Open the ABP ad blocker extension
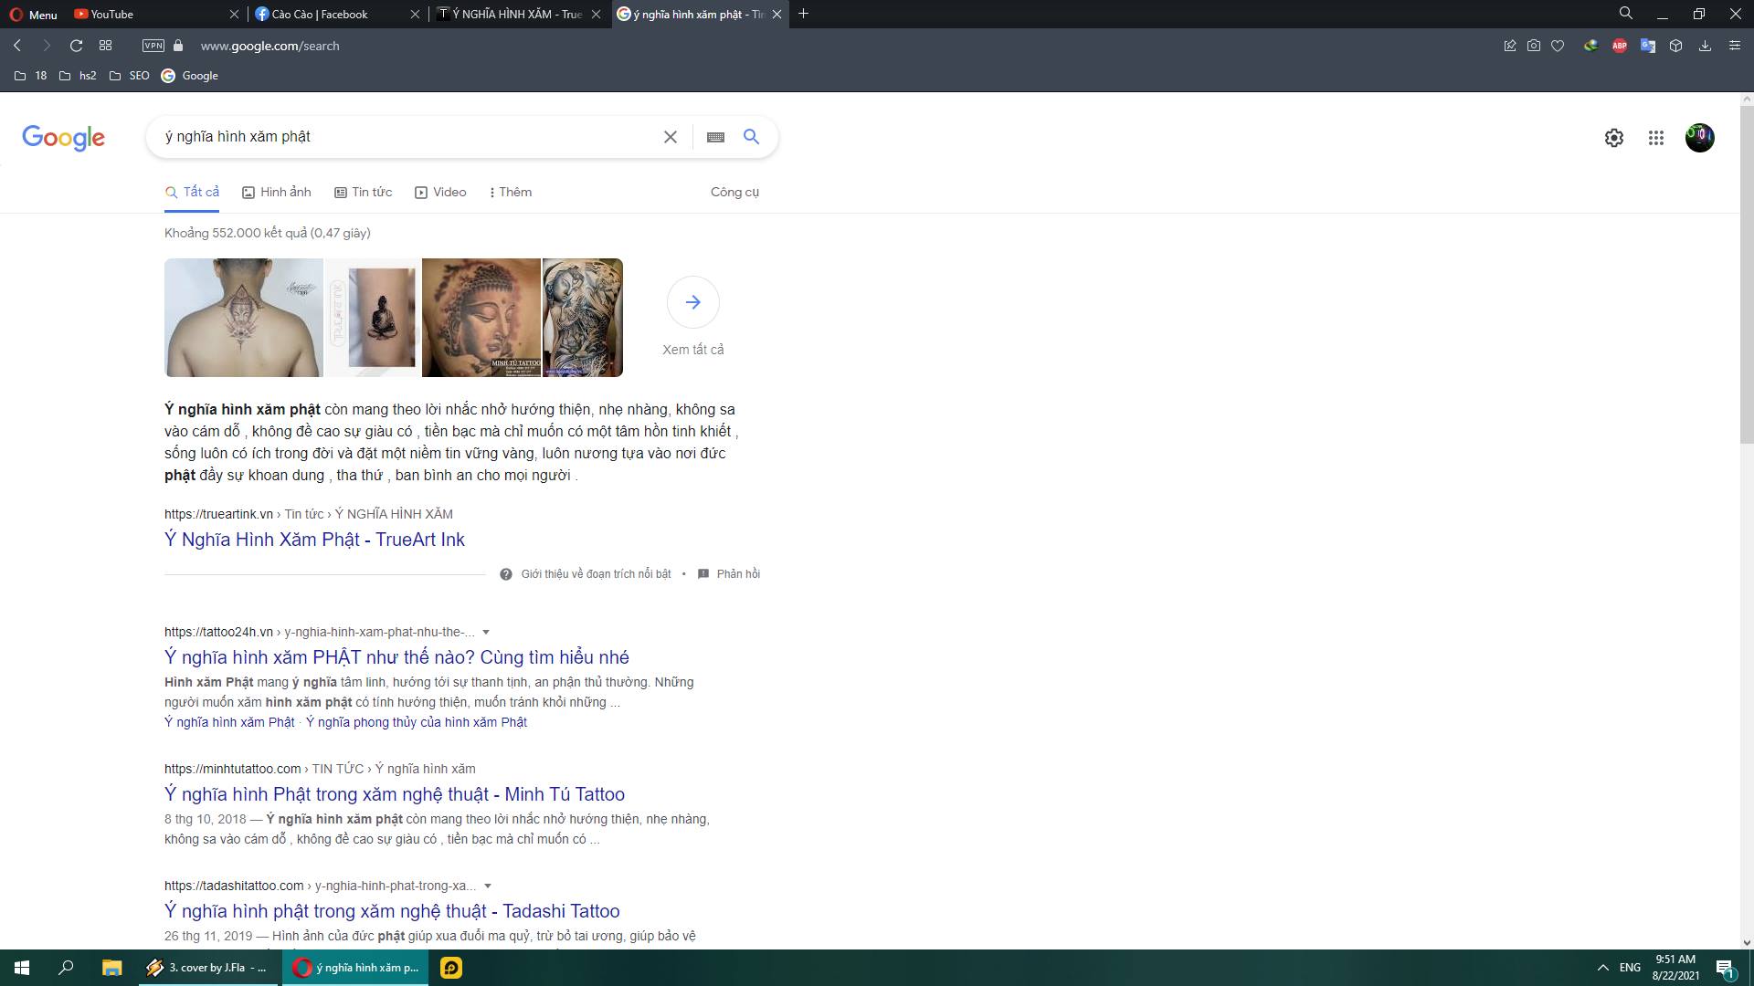 pos(1620,46)
